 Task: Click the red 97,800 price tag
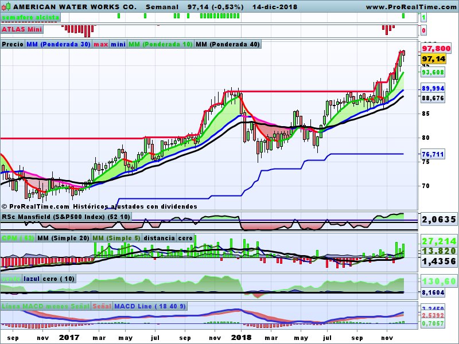(x=436, y=48)
